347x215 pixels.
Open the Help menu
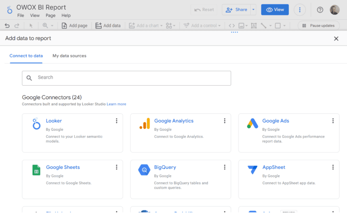pos(66,15)
